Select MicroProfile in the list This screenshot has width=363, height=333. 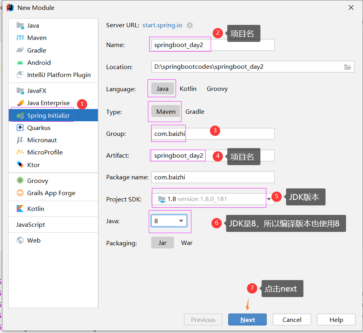[x=53, y=152]
